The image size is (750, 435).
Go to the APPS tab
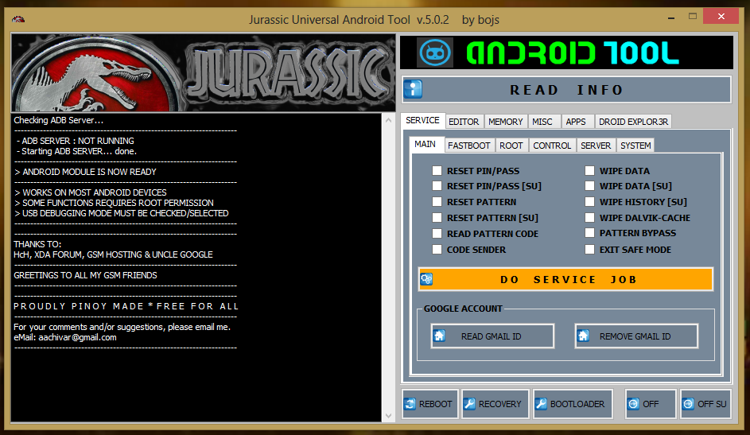[576, 122]
